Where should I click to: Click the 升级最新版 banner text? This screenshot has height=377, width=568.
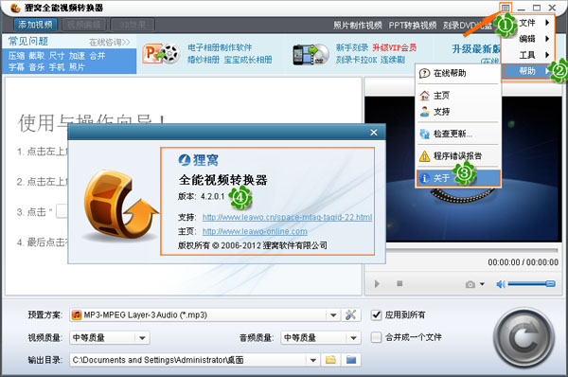[x=475, y=48]
